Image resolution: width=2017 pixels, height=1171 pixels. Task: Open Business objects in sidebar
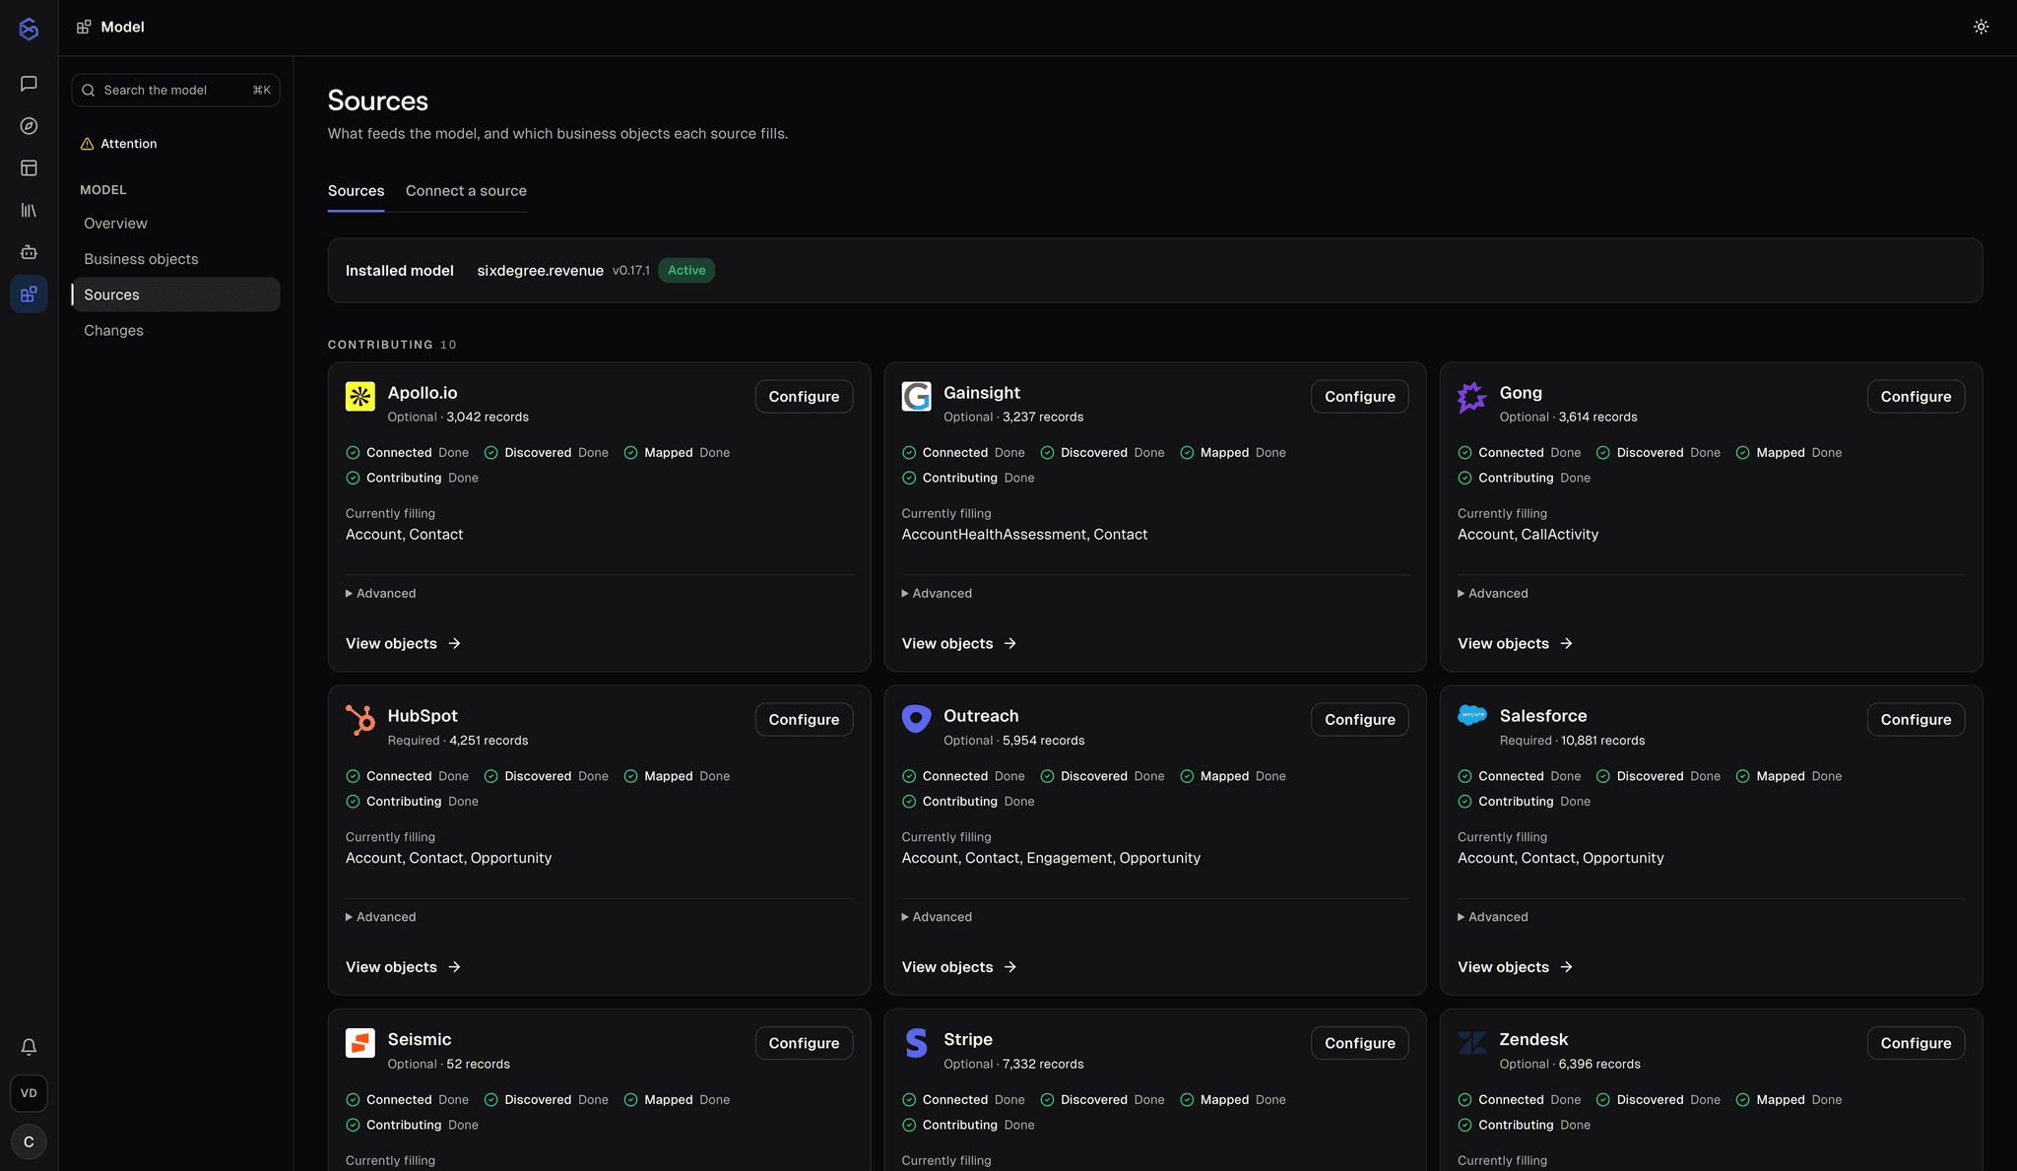[175, 259]
